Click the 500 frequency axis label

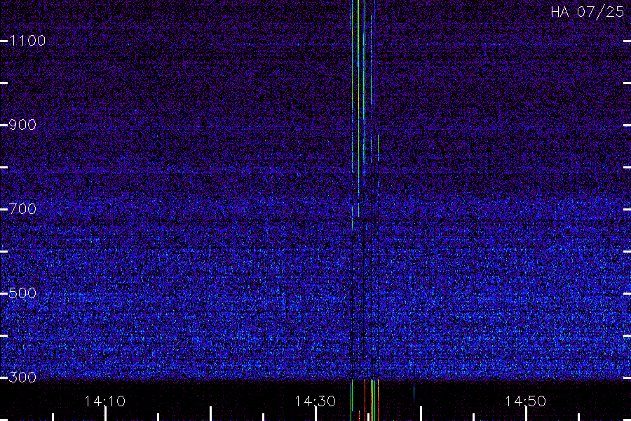pos(22,293)
